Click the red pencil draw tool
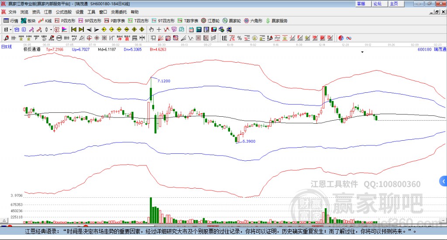This screenshot has height=240, width=447. click(x=6, y=38)
